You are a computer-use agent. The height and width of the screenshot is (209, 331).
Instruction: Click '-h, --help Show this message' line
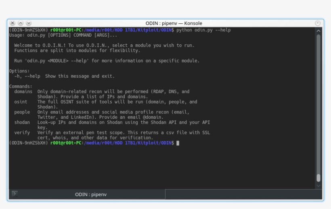point(65,76)
